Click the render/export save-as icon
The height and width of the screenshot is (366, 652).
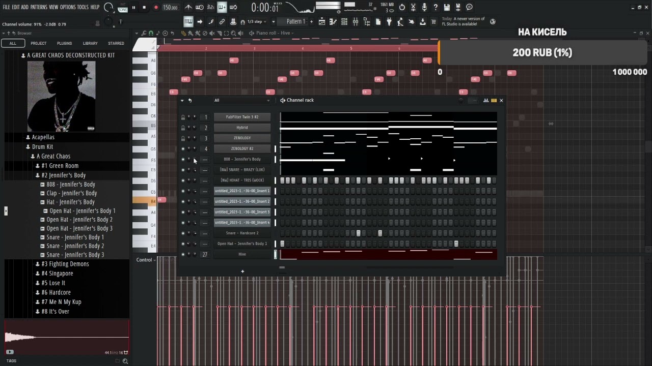tap(458, 7)
